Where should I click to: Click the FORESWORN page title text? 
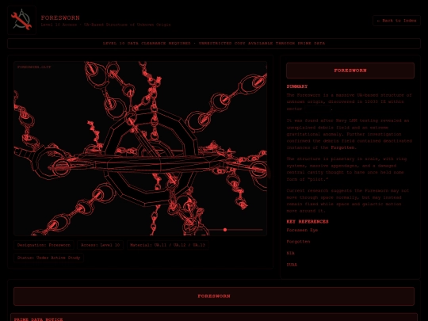coord(60,17)
